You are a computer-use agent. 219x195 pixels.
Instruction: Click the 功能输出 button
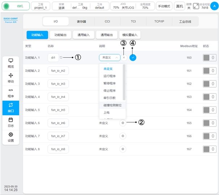(x=60, y=35)
